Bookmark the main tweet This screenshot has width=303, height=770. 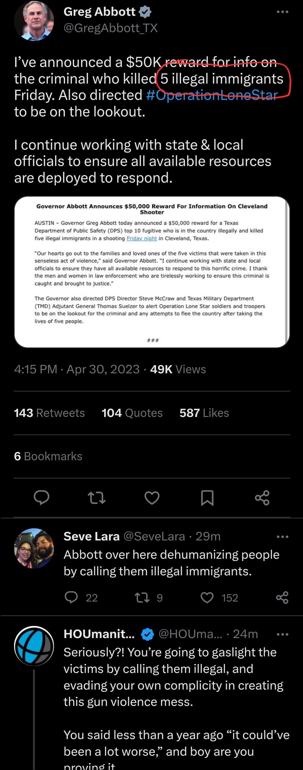coord(207,498)
